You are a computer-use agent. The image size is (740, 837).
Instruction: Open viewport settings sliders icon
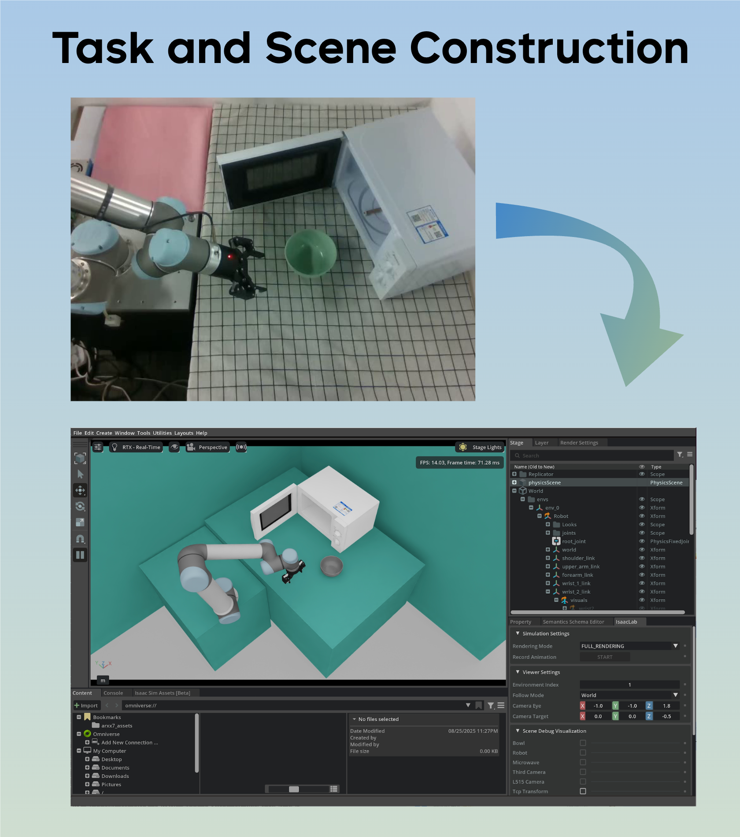(98, 447)
